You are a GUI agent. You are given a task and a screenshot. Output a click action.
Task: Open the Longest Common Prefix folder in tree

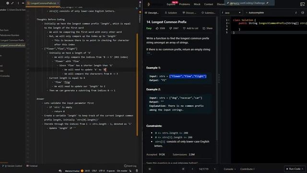[12, 40]
